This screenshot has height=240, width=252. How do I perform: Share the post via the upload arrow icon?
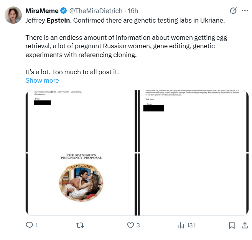(x=244, y=225)
